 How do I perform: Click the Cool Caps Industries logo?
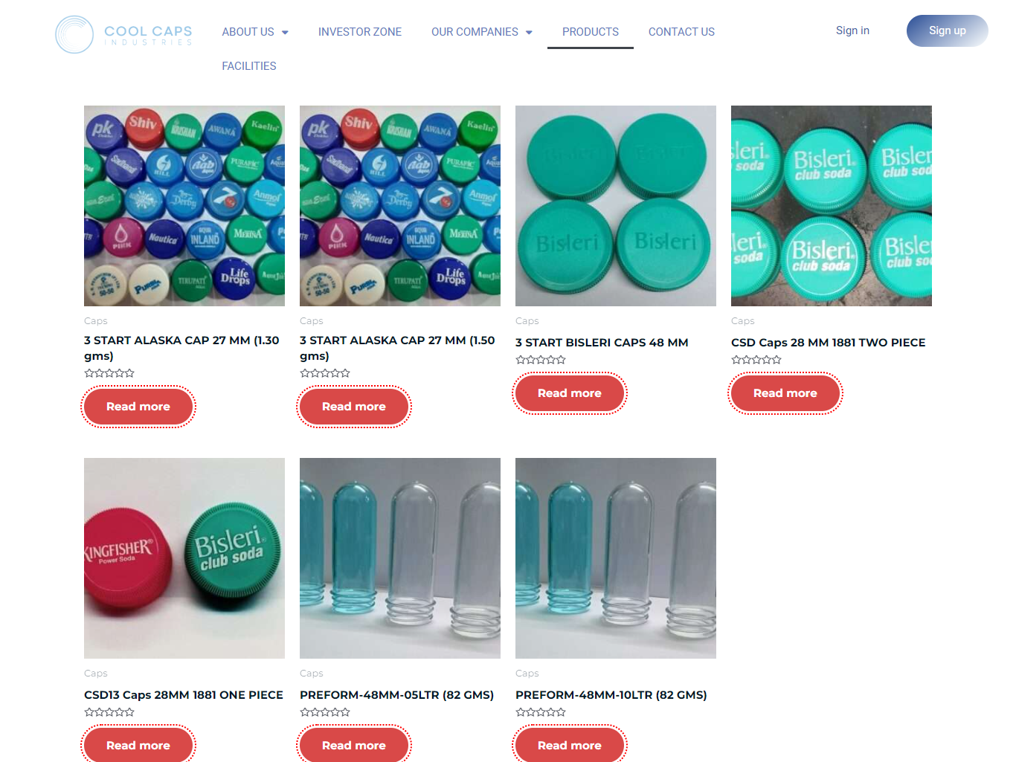pyautogui.click(x=124, y=34)
